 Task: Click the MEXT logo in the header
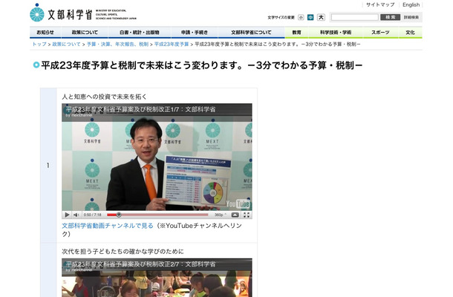click(x=83, y=13)
